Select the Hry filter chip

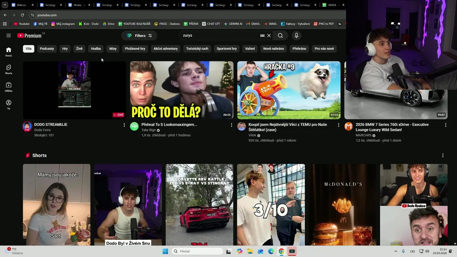(x=65, y=49)
